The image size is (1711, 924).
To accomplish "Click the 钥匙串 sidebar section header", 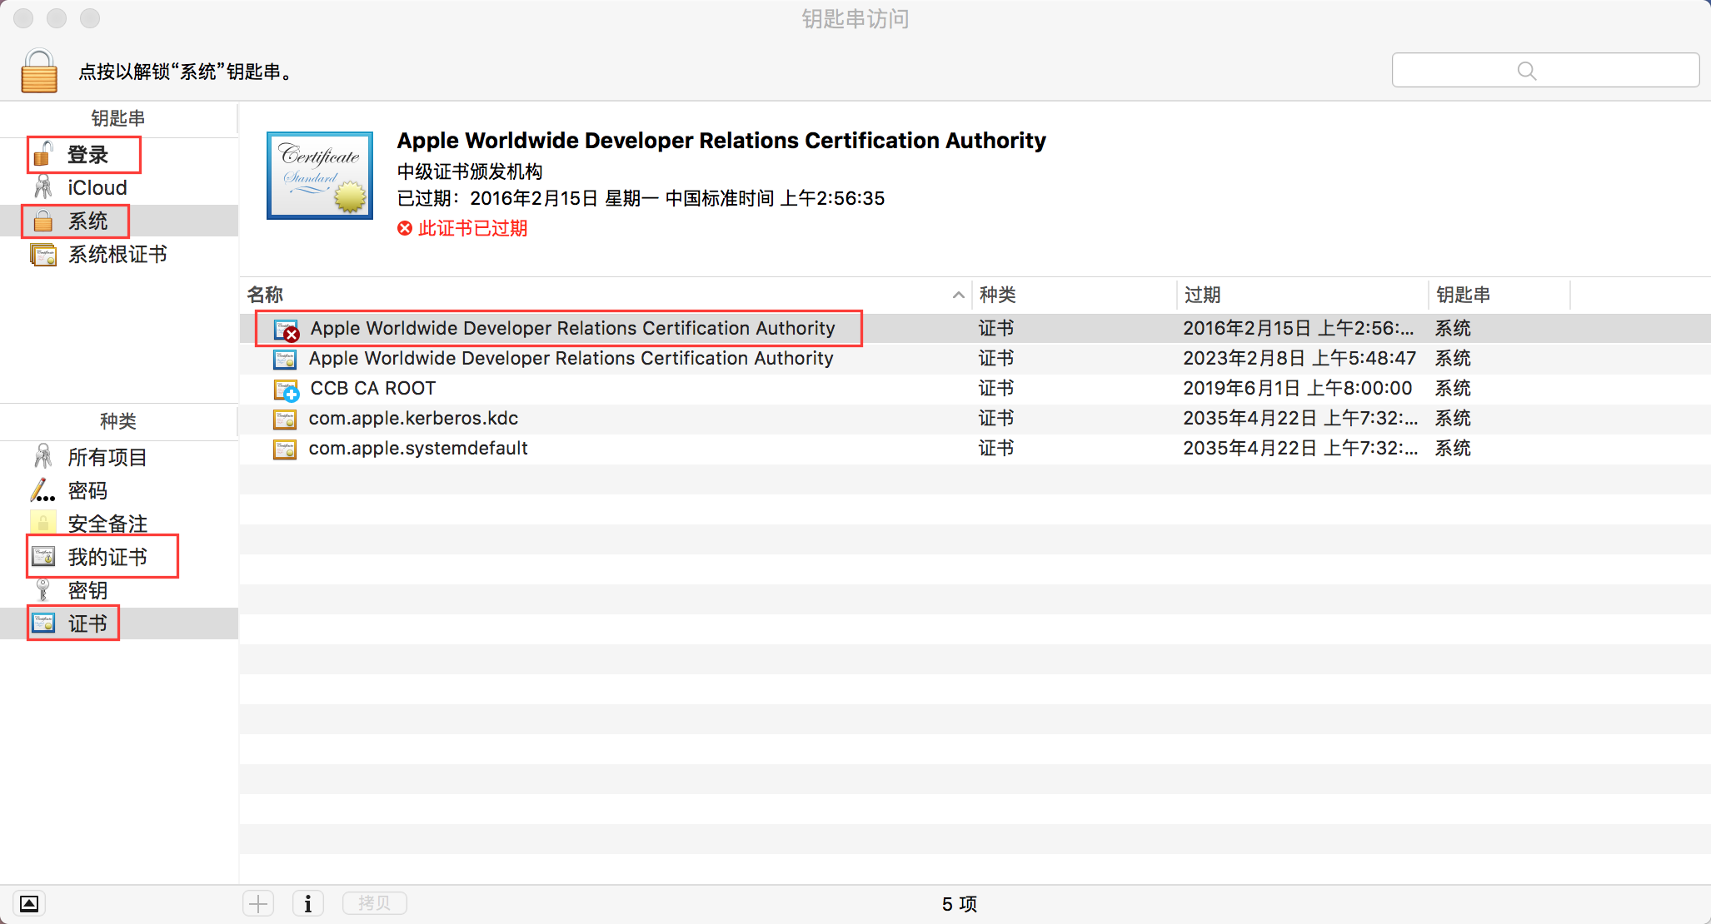I will point(118,118).
